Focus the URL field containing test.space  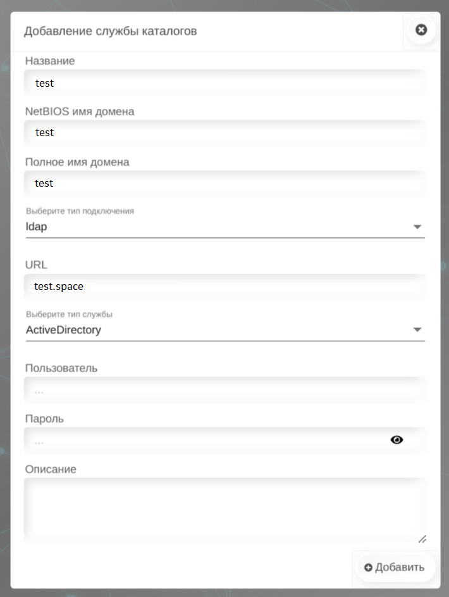225,287
